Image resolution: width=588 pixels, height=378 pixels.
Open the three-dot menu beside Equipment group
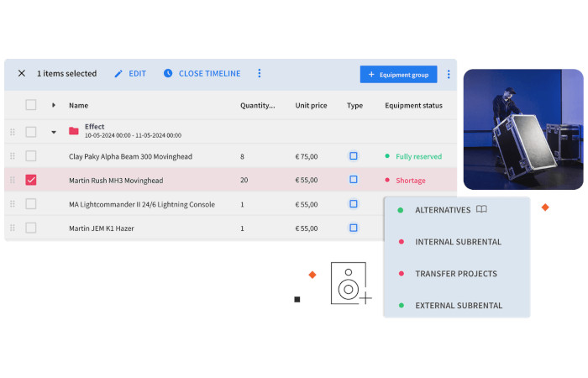click(x=449, y=74)
